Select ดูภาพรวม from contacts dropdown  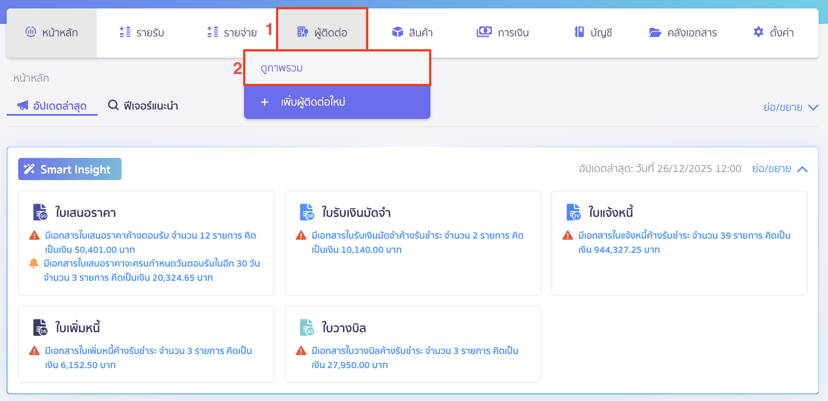pos(282,68)
